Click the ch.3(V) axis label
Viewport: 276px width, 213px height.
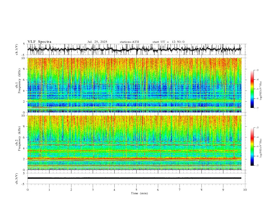(17, 179)
